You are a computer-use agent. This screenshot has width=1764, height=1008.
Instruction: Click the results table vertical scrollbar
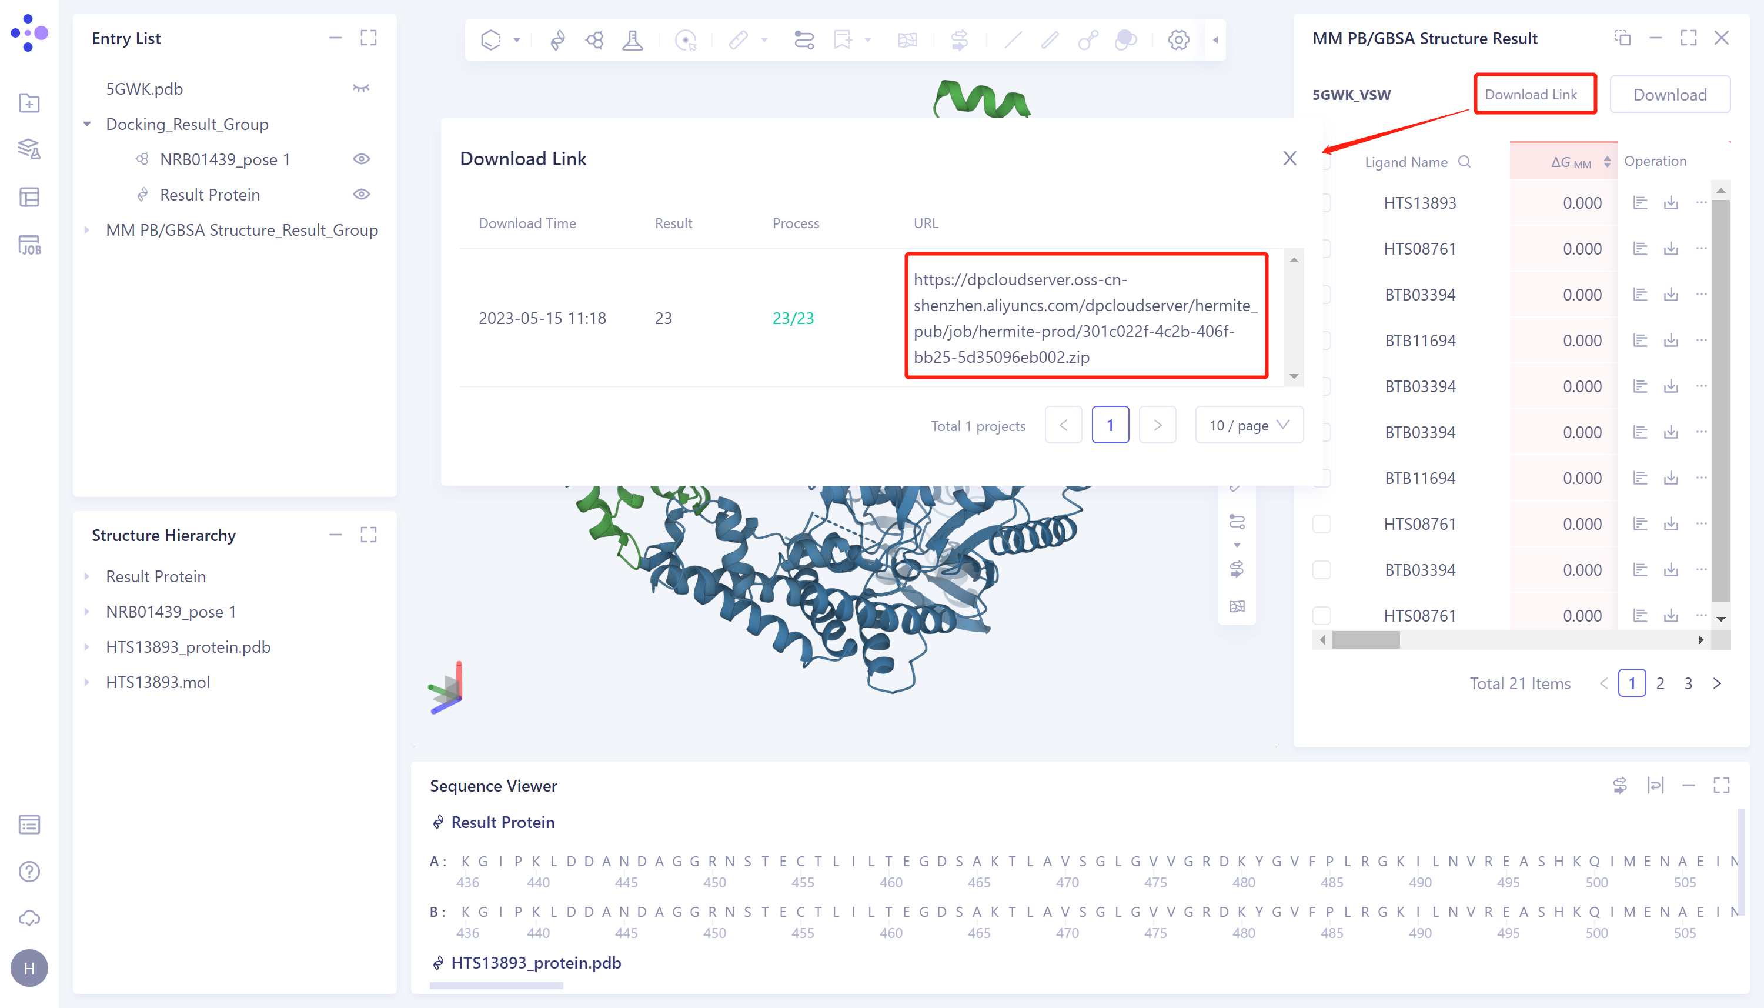pyautogui.click(x=1720, y=402)
